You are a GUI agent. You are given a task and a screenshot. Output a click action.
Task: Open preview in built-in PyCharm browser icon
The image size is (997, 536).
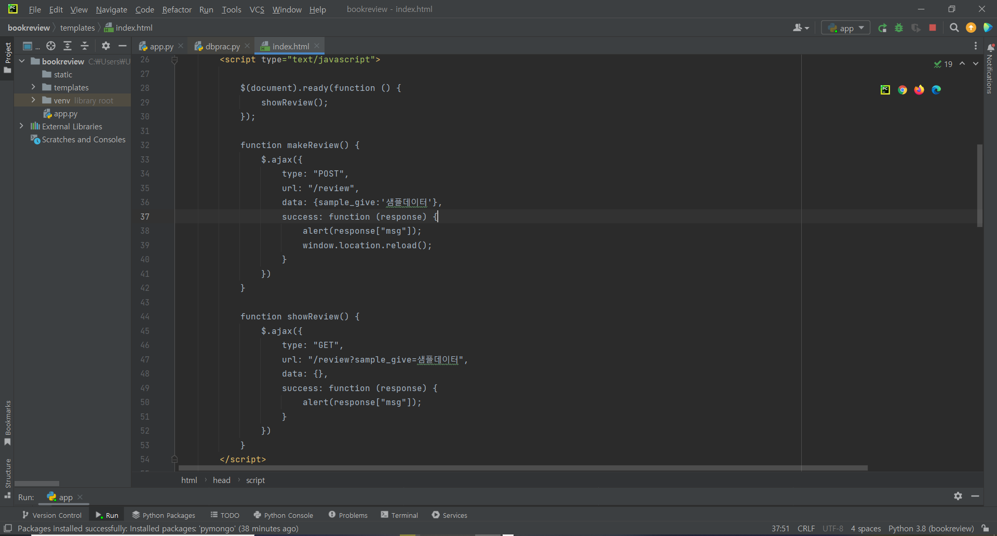coord(885,90)
